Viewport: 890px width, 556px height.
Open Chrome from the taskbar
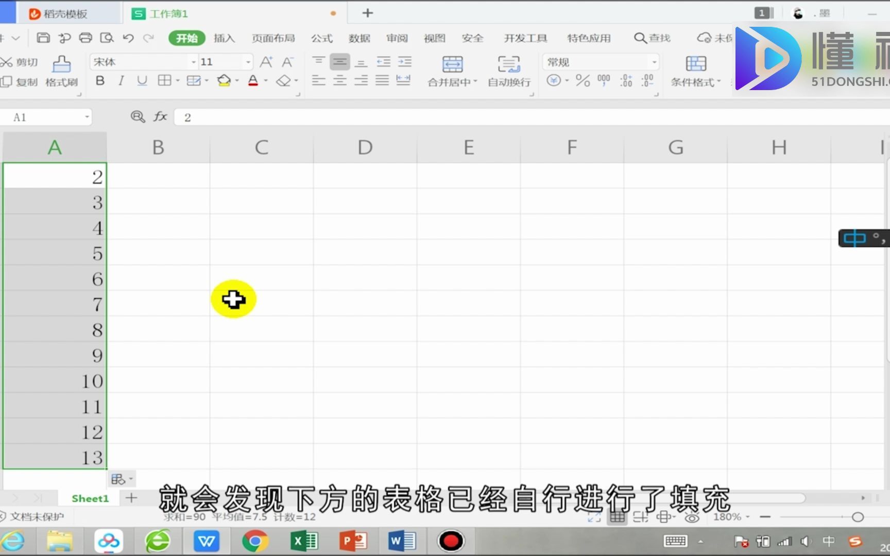click(x=255, y=541)
